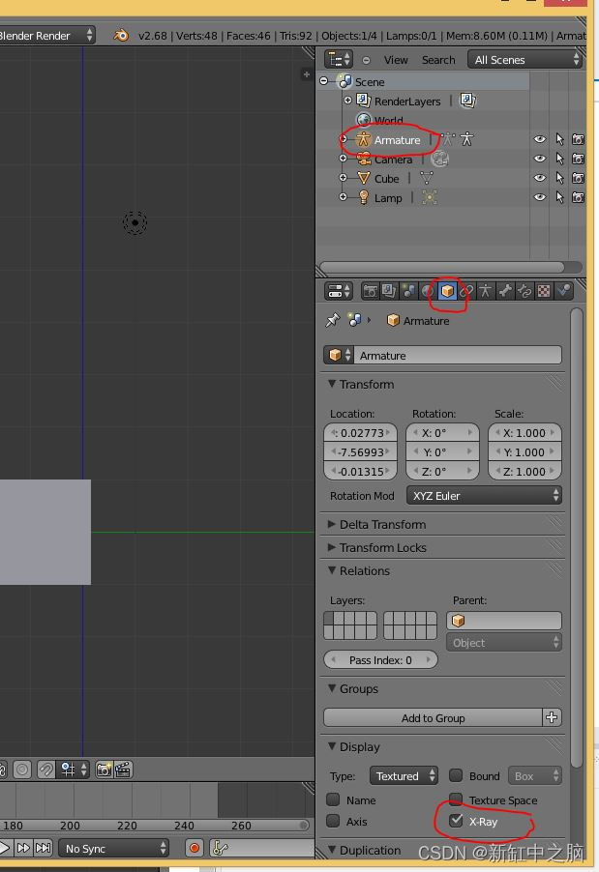599x872 pixels.
Task: Click the OpenGL render image camera icon
Action: coord(104,770)
